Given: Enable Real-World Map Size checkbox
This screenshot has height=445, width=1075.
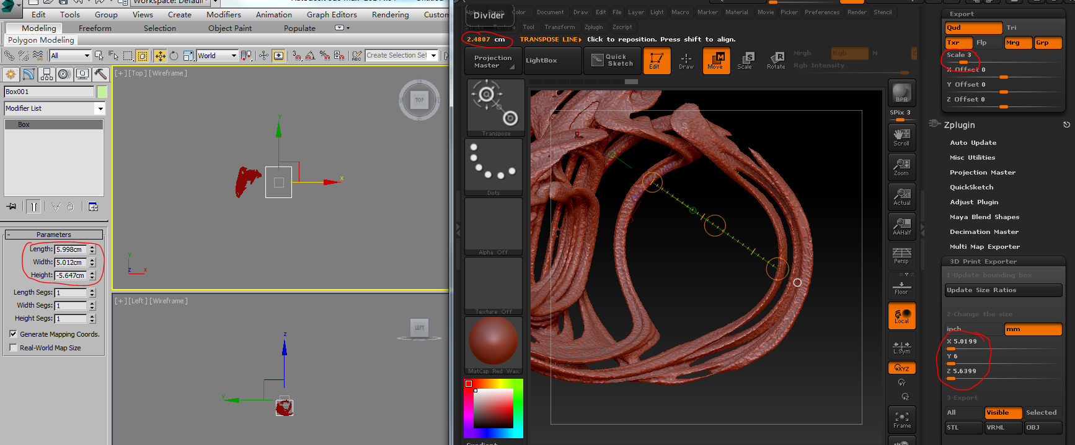Looking at the screenshot, I should pyautogui.click(x=13, y=348).
